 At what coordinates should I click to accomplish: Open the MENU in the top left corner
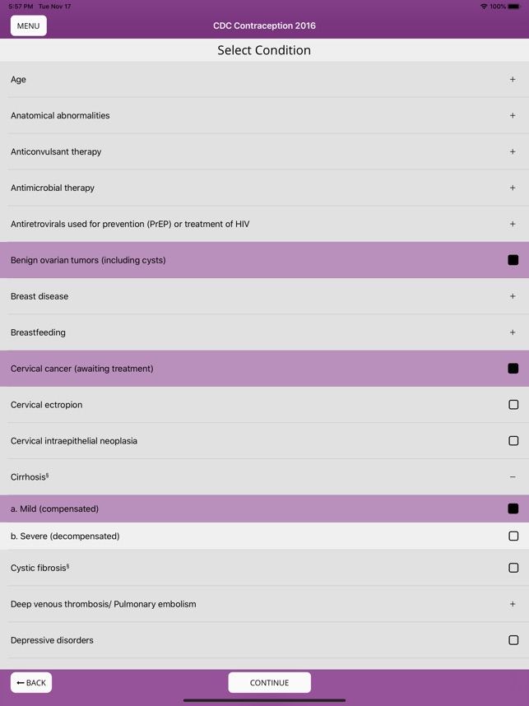point(28,26)
